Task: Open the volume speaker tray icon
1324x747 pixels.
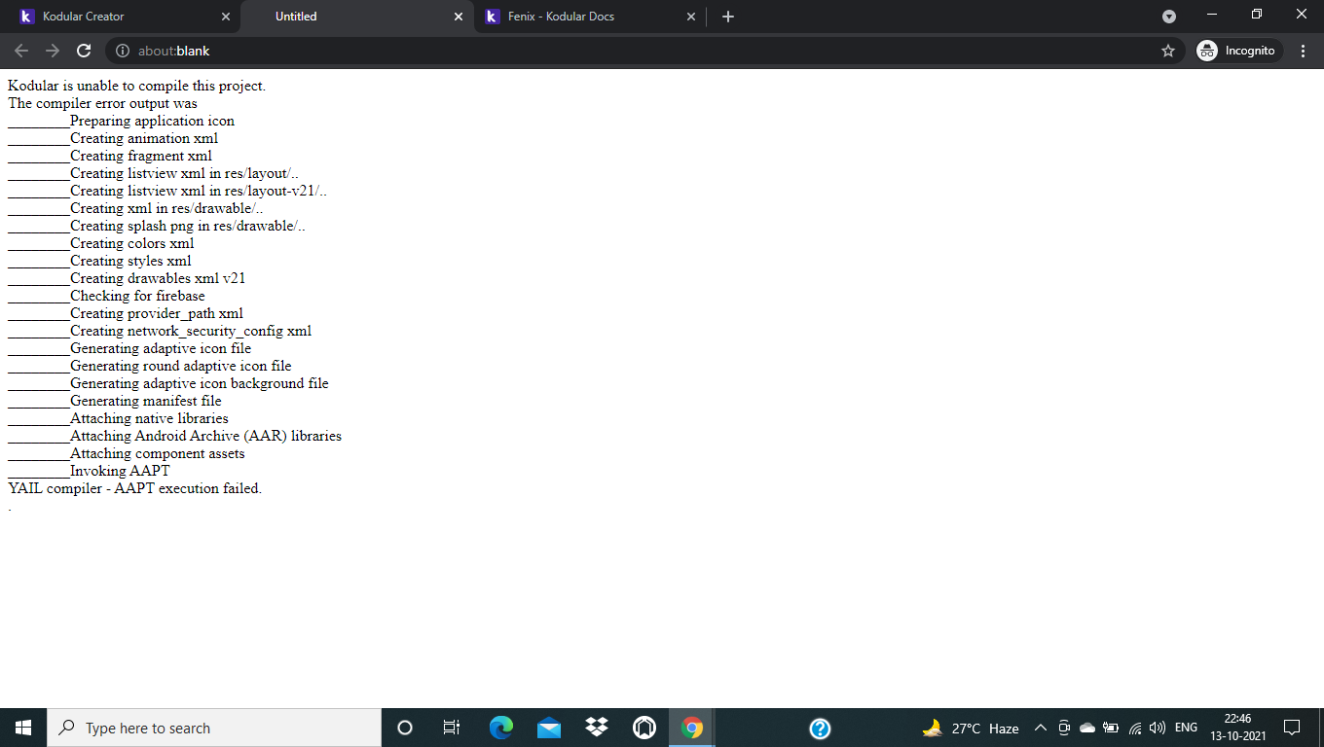Action: tap(1158, 728)
